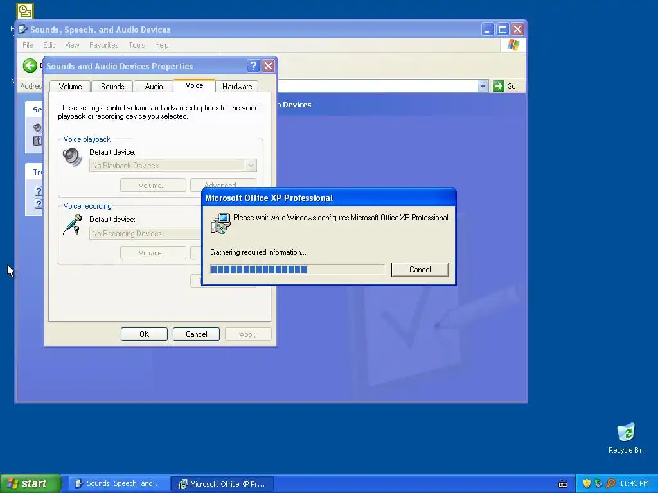Image resolution: width=658 pixels, height=493 pixels.
Task: Switch to the Audio tab
Action: click(154, 87)
